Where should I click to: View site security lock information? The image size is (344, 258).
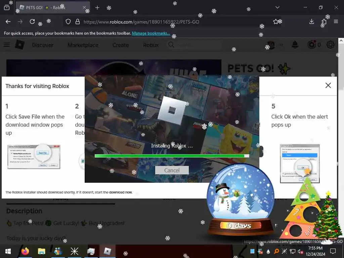click(x=78, y=22)
